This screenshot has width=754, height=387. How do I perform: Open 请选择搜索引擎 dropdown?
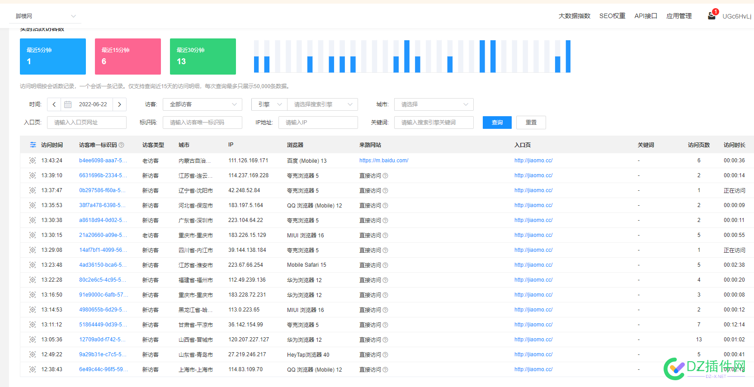323,104
